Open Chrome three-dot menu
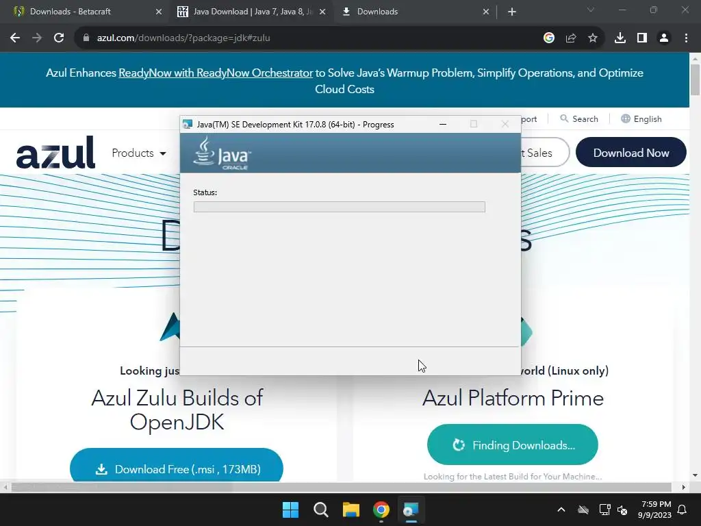701x526 pixels. [x=686, y=38]
